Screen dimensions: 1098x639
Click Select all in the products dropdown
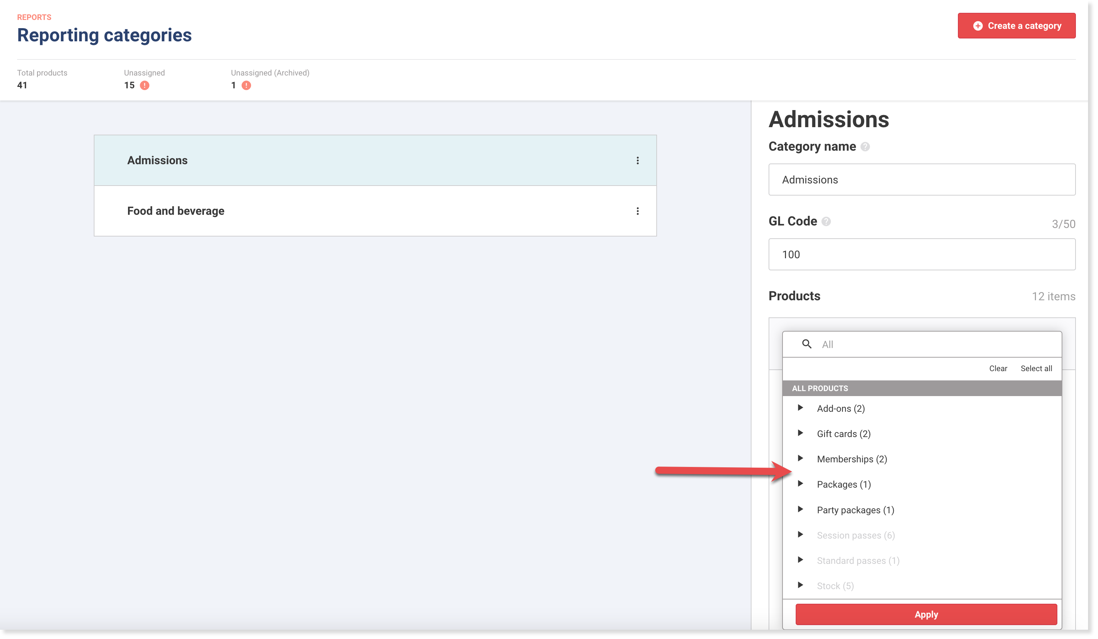point(1036,369)
